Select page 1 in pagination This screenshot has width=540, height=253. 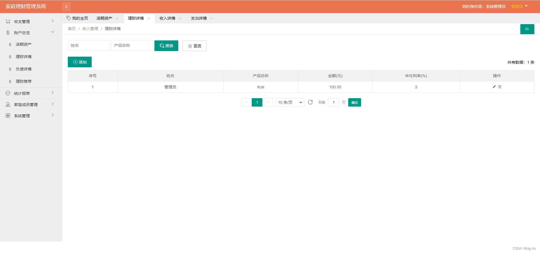[257, 102]
